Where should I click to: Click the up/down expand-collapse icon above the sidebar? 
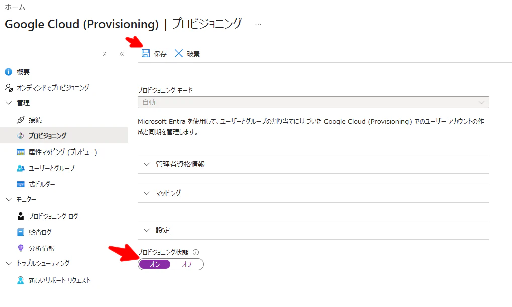point(105,54)
